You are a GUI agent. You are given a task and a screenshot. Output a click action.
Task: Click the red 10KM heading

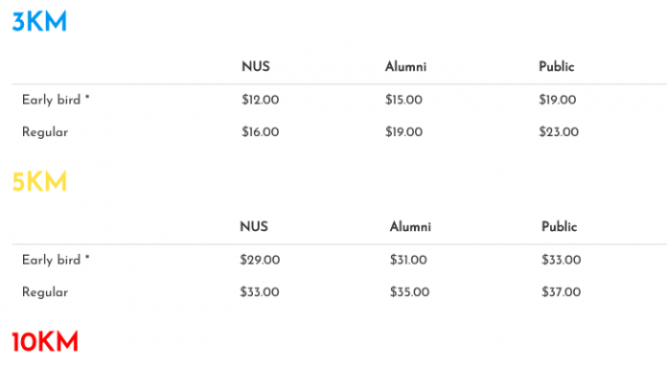pos(45,341)
